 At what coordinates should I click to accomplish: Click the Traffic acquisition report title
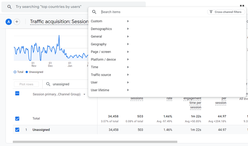click(x=59, y=21)
